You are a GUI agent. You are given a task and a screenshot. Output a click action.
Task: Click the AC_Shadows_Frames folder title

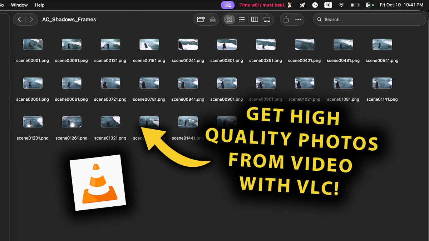pyautogui.click(x=69, y=20)
